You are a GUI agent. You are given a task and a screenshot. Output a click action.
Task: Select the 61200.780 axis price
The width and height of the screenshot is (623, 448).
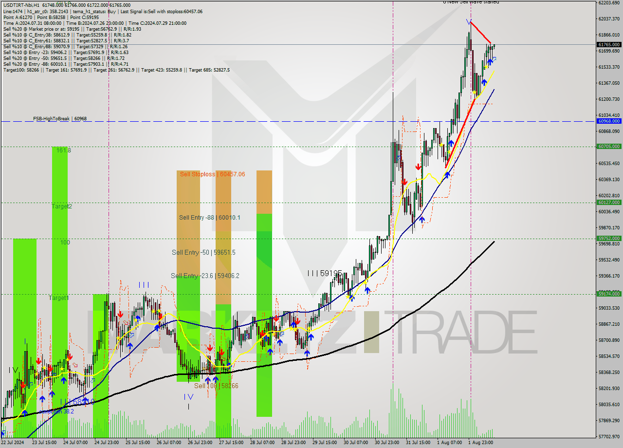[609, 99]
